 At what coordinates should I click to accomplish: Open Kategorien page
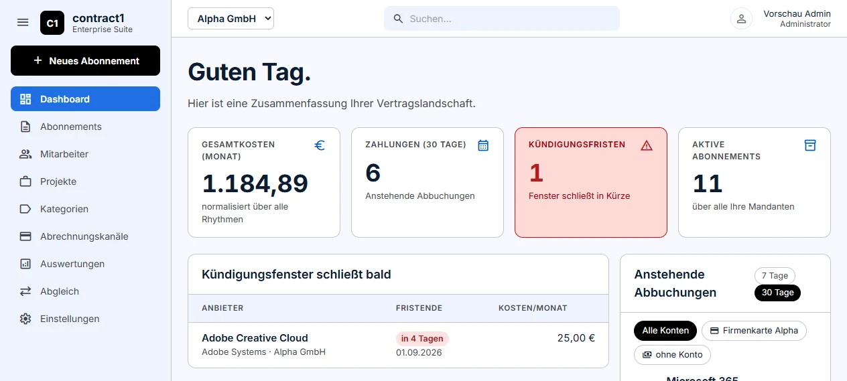coord(85,209)
